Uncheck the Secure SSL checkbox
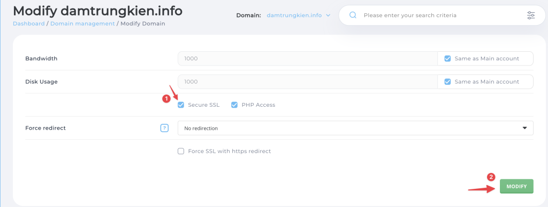This screenshot has width=548, height=207. point(181,105)
